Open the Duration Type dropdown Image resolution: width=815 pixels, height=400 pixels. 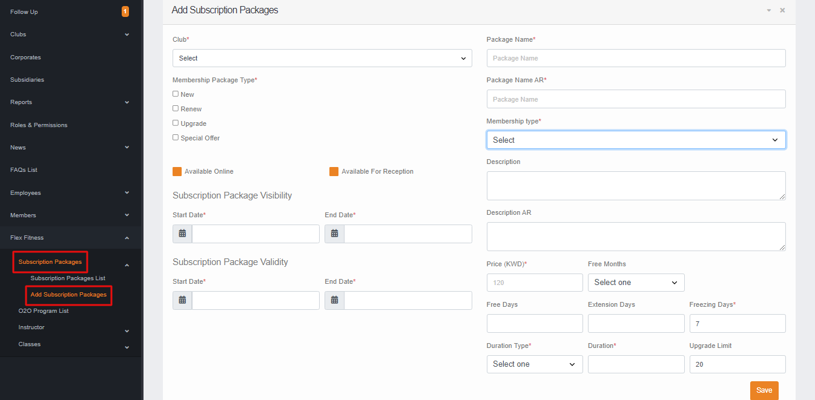535,364
